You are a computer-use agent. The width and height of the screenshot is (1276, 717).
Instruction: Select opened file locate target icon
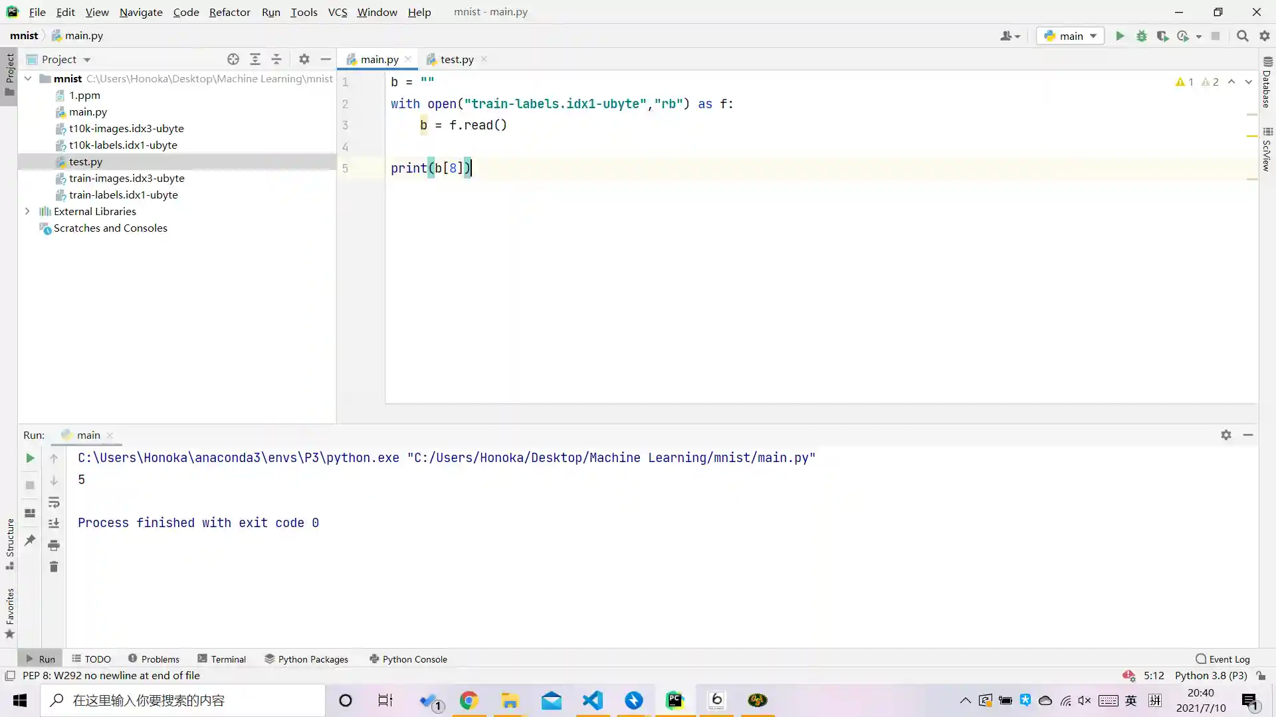(x=233, y=59)
